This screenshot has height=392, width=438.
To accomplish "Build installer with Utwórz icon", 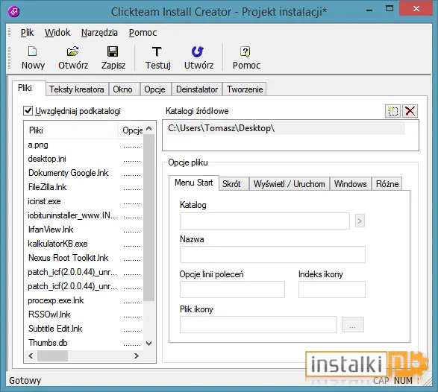I will click(x=198, y=51).
